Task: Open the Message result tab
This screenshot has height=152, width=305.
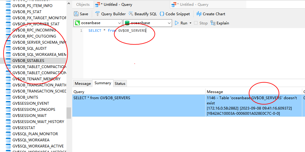Action: pos(83,84)
